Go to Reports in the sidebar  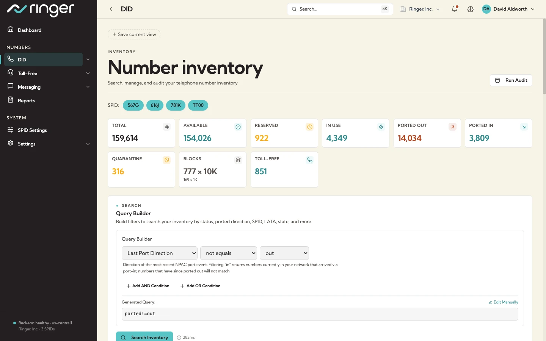[x=26, y=100]
